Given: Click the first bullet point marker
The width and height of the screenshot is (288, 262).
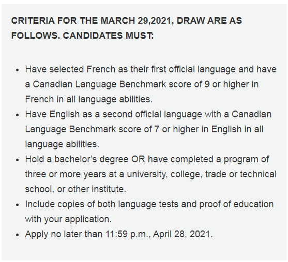Looking at the screenshot, I should coord(18,70).
